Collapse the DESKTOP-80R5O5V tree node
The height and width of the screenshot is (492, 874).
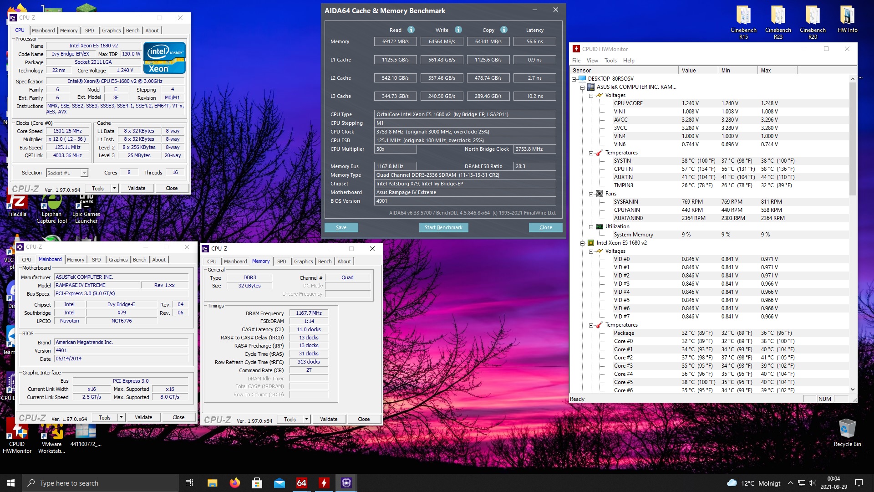click(574, 79)
